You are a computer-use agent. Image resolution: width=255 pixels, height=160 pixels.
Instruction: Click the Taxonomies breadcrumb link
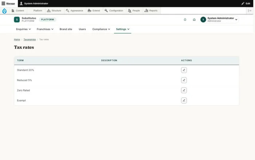(x=30, y=39)
